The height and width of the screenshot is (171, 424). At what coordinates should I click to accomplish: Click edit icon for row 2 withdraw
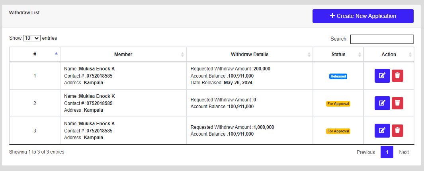(x=382, y=103)
